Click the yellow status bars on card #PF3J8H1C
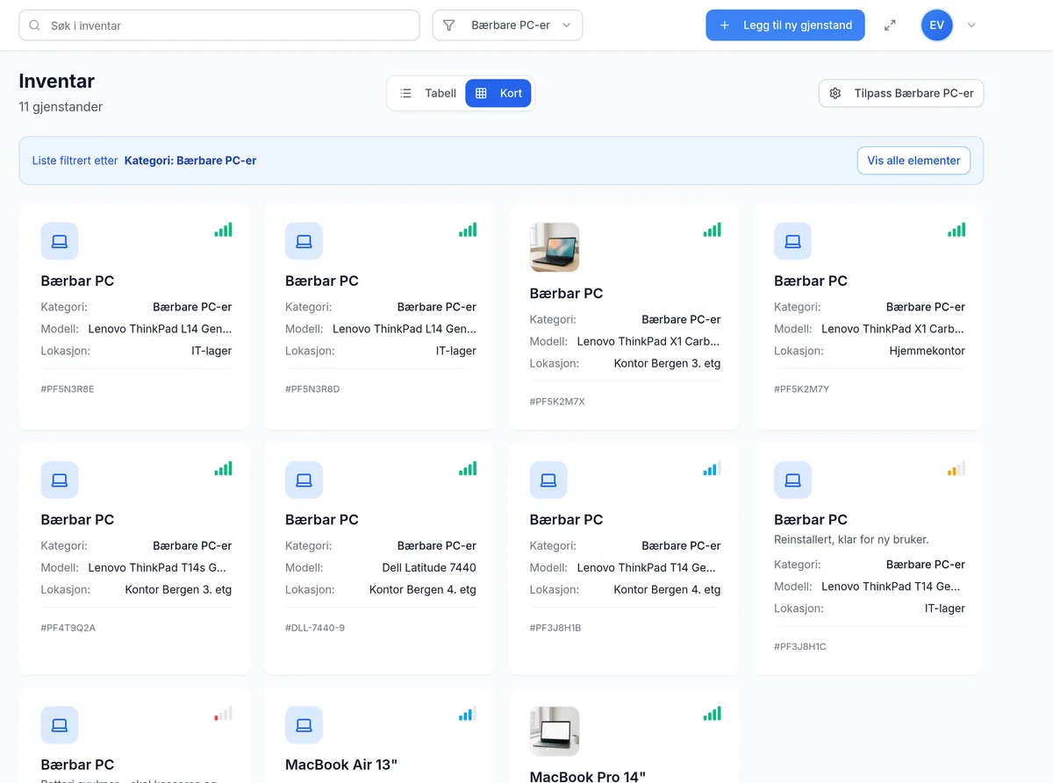1053x783 pixels. coord(956,469)
